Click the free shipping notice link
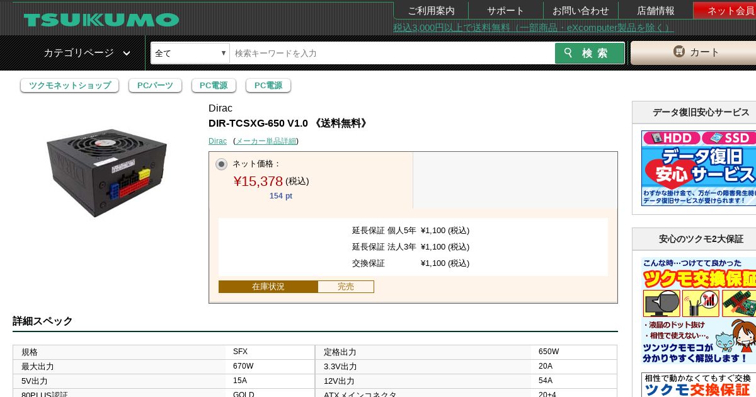 pyautogui.click(x=534, y=28)
